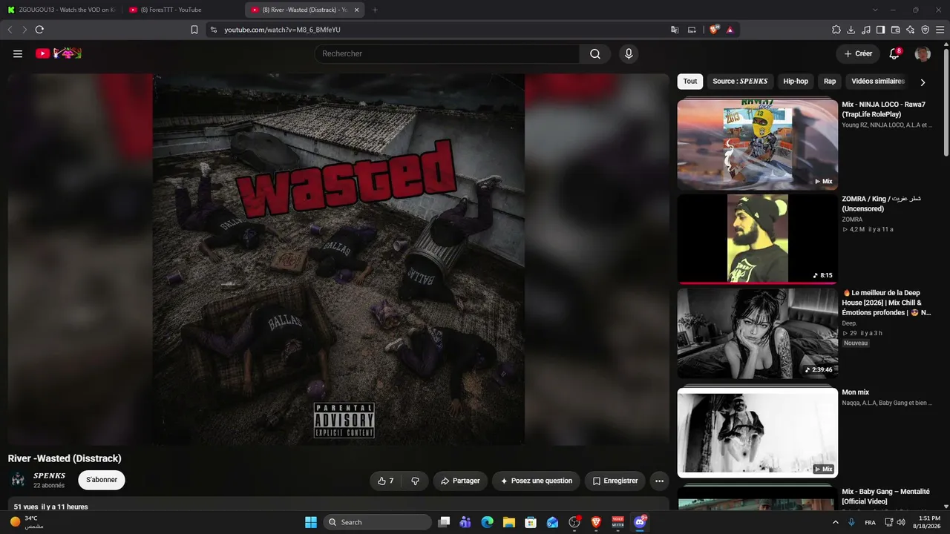950x534 pixels.
Task: Save the video with Enregistrer
Action: tap(615, 481)
